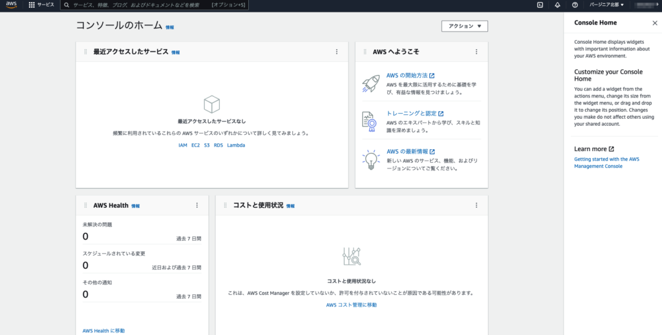Open the CloudShell terminal icon
662x335 pixels.
click(x=540, y=5)
